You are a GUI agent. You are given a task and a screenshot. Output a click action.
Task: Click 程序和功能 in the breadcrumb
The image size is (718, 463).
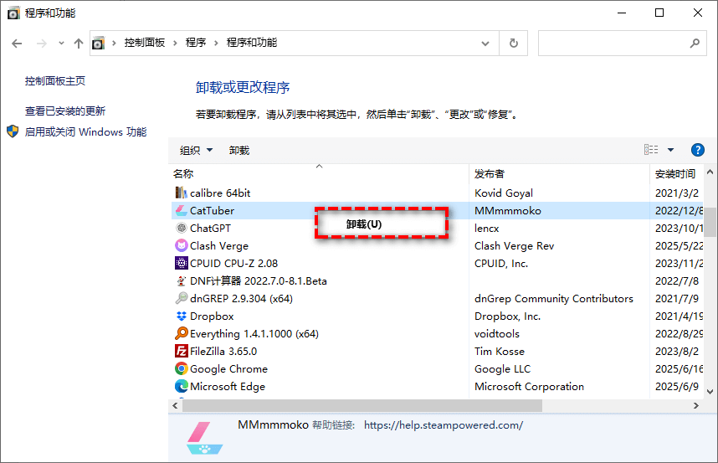point(252,43)
